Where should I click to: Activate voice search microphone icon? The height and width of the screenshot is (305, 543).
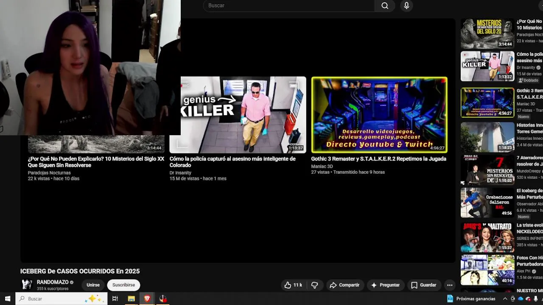(406, 6)
